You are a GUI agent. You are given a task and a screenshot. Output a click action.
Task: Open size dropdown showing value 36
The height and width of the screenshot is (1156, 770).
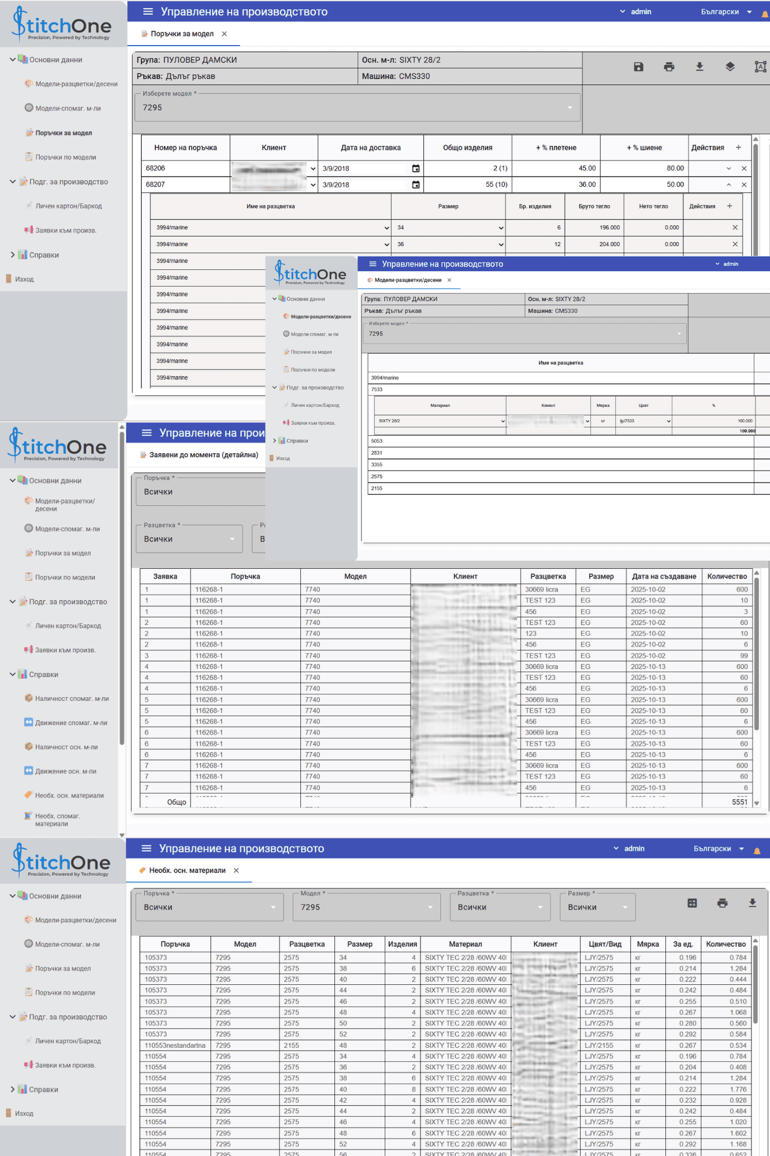(449, 244)
